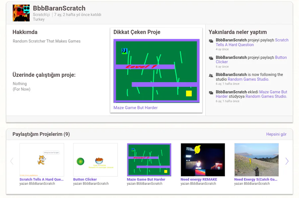299x198 pixels.
Task: Open Scratch Tells A Hard Que... title link
Action: click(42, 179)
